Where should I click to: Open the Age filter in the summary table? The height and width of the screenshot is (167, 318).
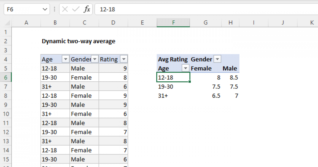pyautogui.click(x=185, y=68)
